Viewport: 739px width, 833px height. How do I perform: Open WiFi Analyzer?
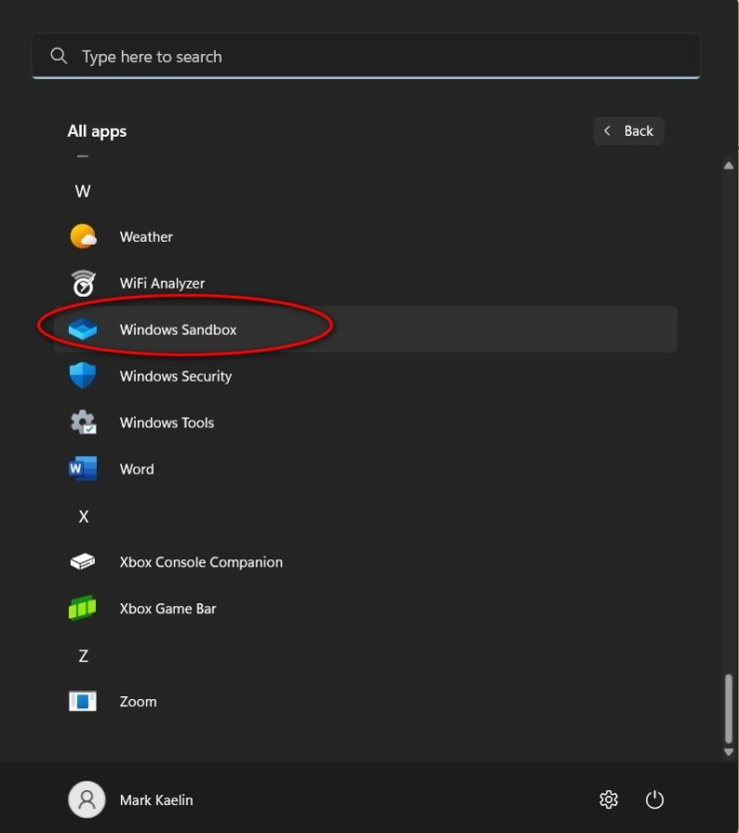point(162,283)
